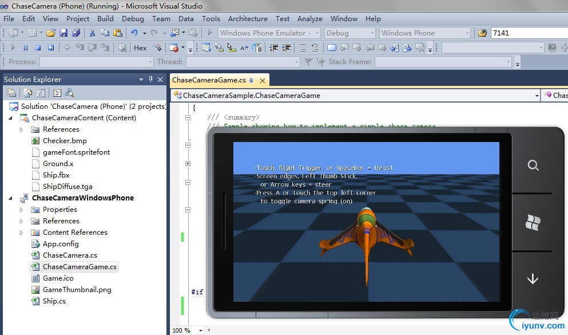Pause debugging with Break All icon
Screen dimensions: 568x335
click(26, 48)
